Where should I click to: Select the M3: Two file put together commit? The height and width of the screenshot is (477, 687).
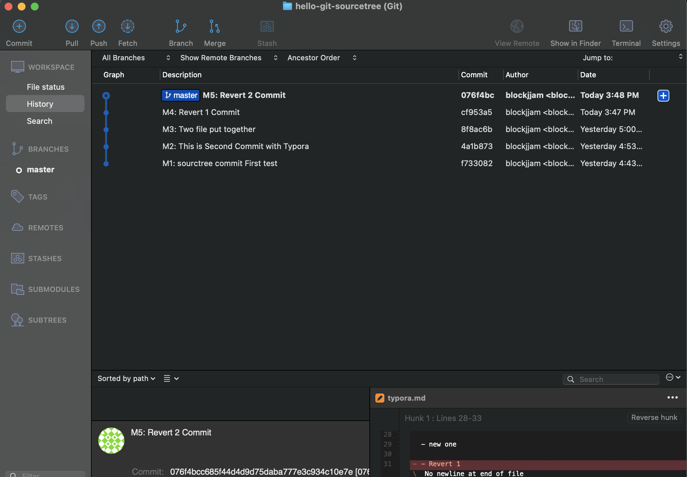pos(209,129)
